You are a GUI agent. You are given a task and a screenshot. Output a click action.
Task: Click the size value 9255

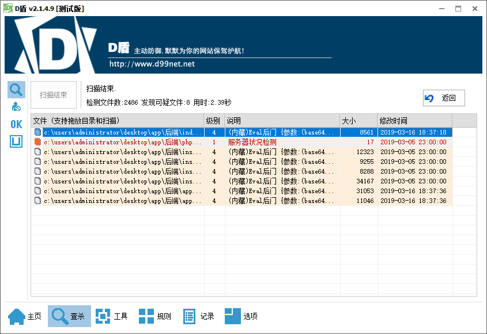(x=367, y=162)
